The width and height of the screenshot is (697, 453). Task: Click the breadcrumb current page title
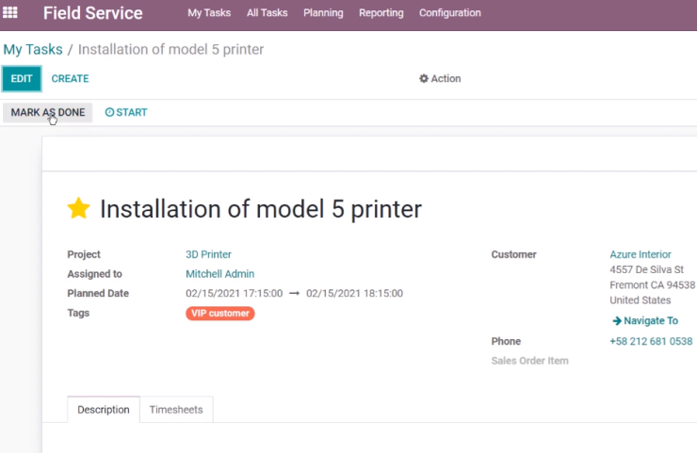pos(171,49)
